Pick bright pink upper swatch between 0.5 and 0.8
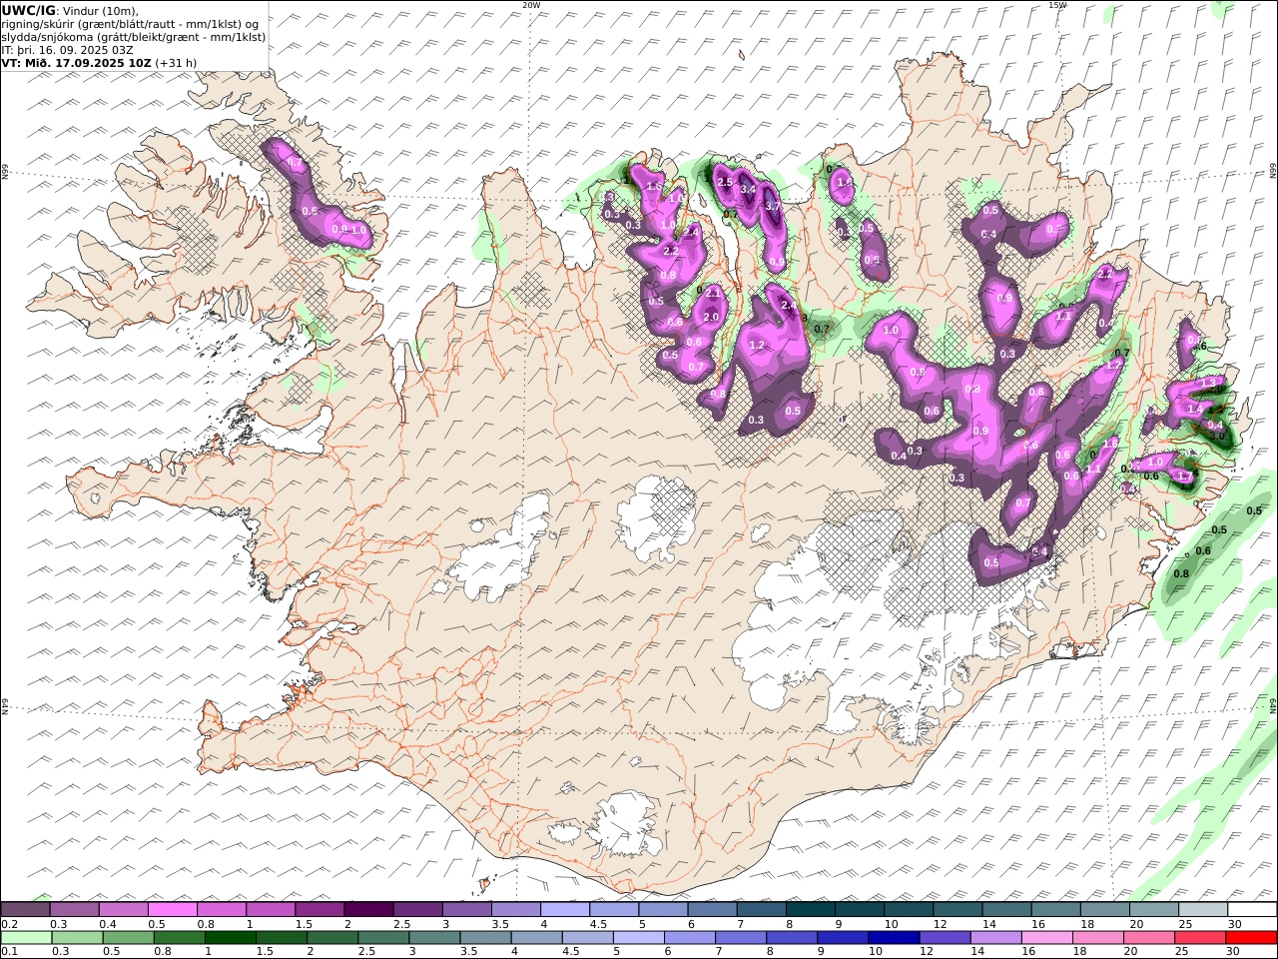The height and width of the screenshot is (959, 1278). pos(173,909)
